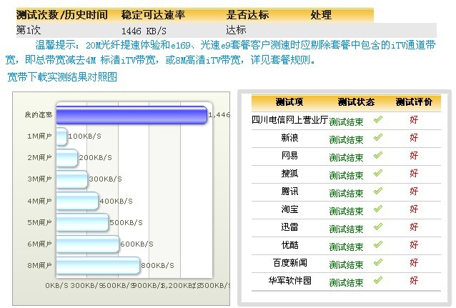Click the 测试评价 column header
The height and width of the screenshot is (308, 456).
point(414,101)
